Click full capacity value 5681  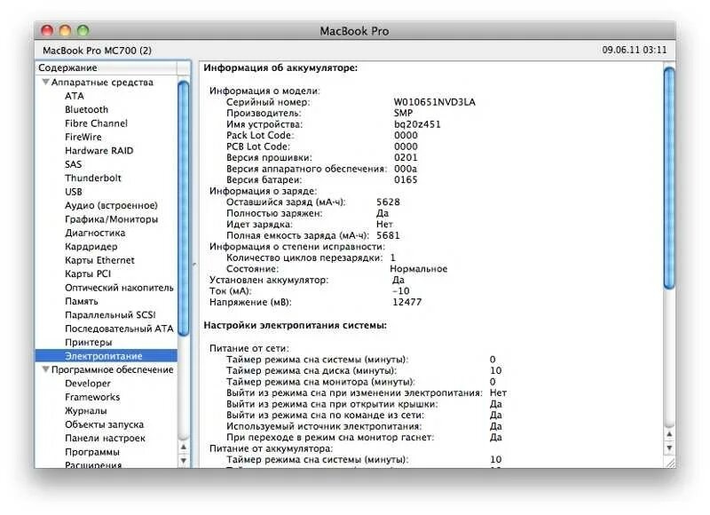tap(388, 235)
